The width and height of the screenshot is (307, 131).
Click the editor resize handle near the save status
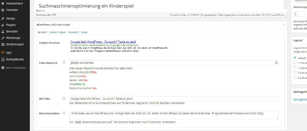(x=286, y=15)
